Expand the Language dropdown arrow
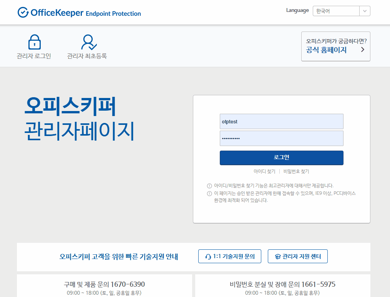 (x=365, y=11)
